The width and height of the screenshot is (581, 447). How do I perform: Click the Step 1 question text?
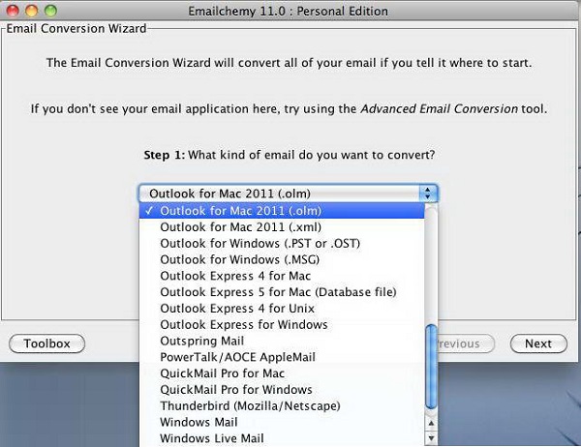click(x=289, y=155)
